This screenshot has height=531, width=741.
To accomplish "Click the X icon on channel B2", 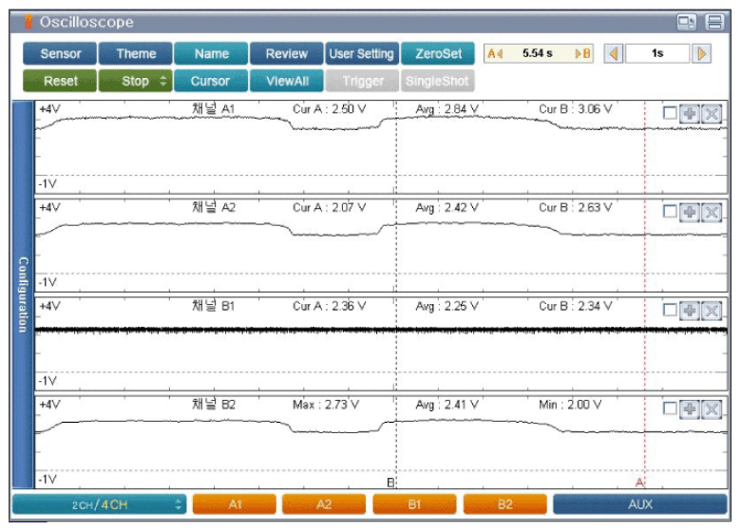I will coord(712,408).
